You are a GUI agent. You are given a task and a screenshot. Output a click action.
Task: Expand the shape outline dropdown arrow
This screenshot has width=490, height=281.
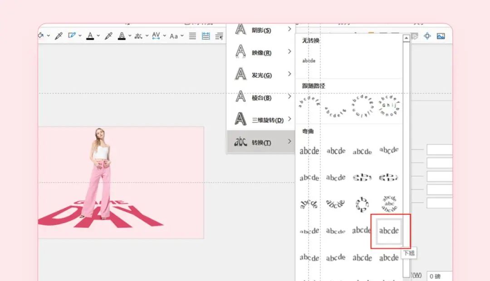(80, 36)
